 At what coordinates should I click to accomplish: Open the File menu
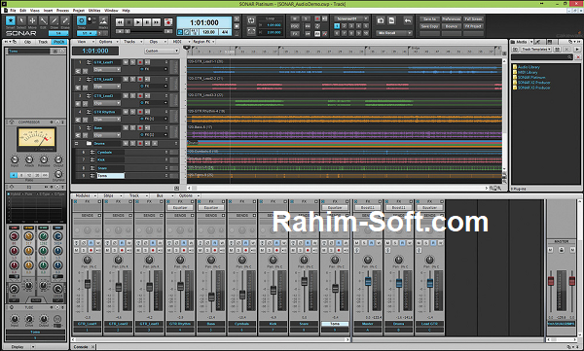click(13, 11)
